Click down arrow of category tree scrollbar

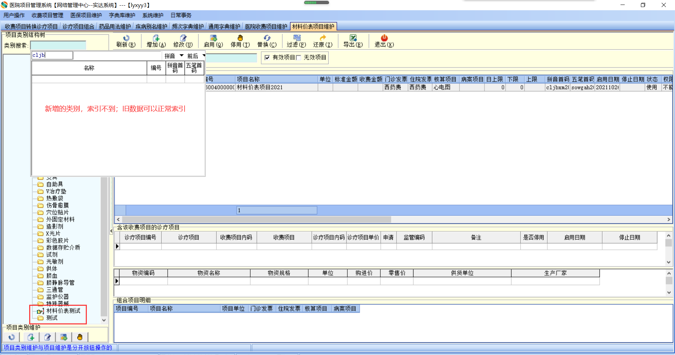(x=104, y=320)
